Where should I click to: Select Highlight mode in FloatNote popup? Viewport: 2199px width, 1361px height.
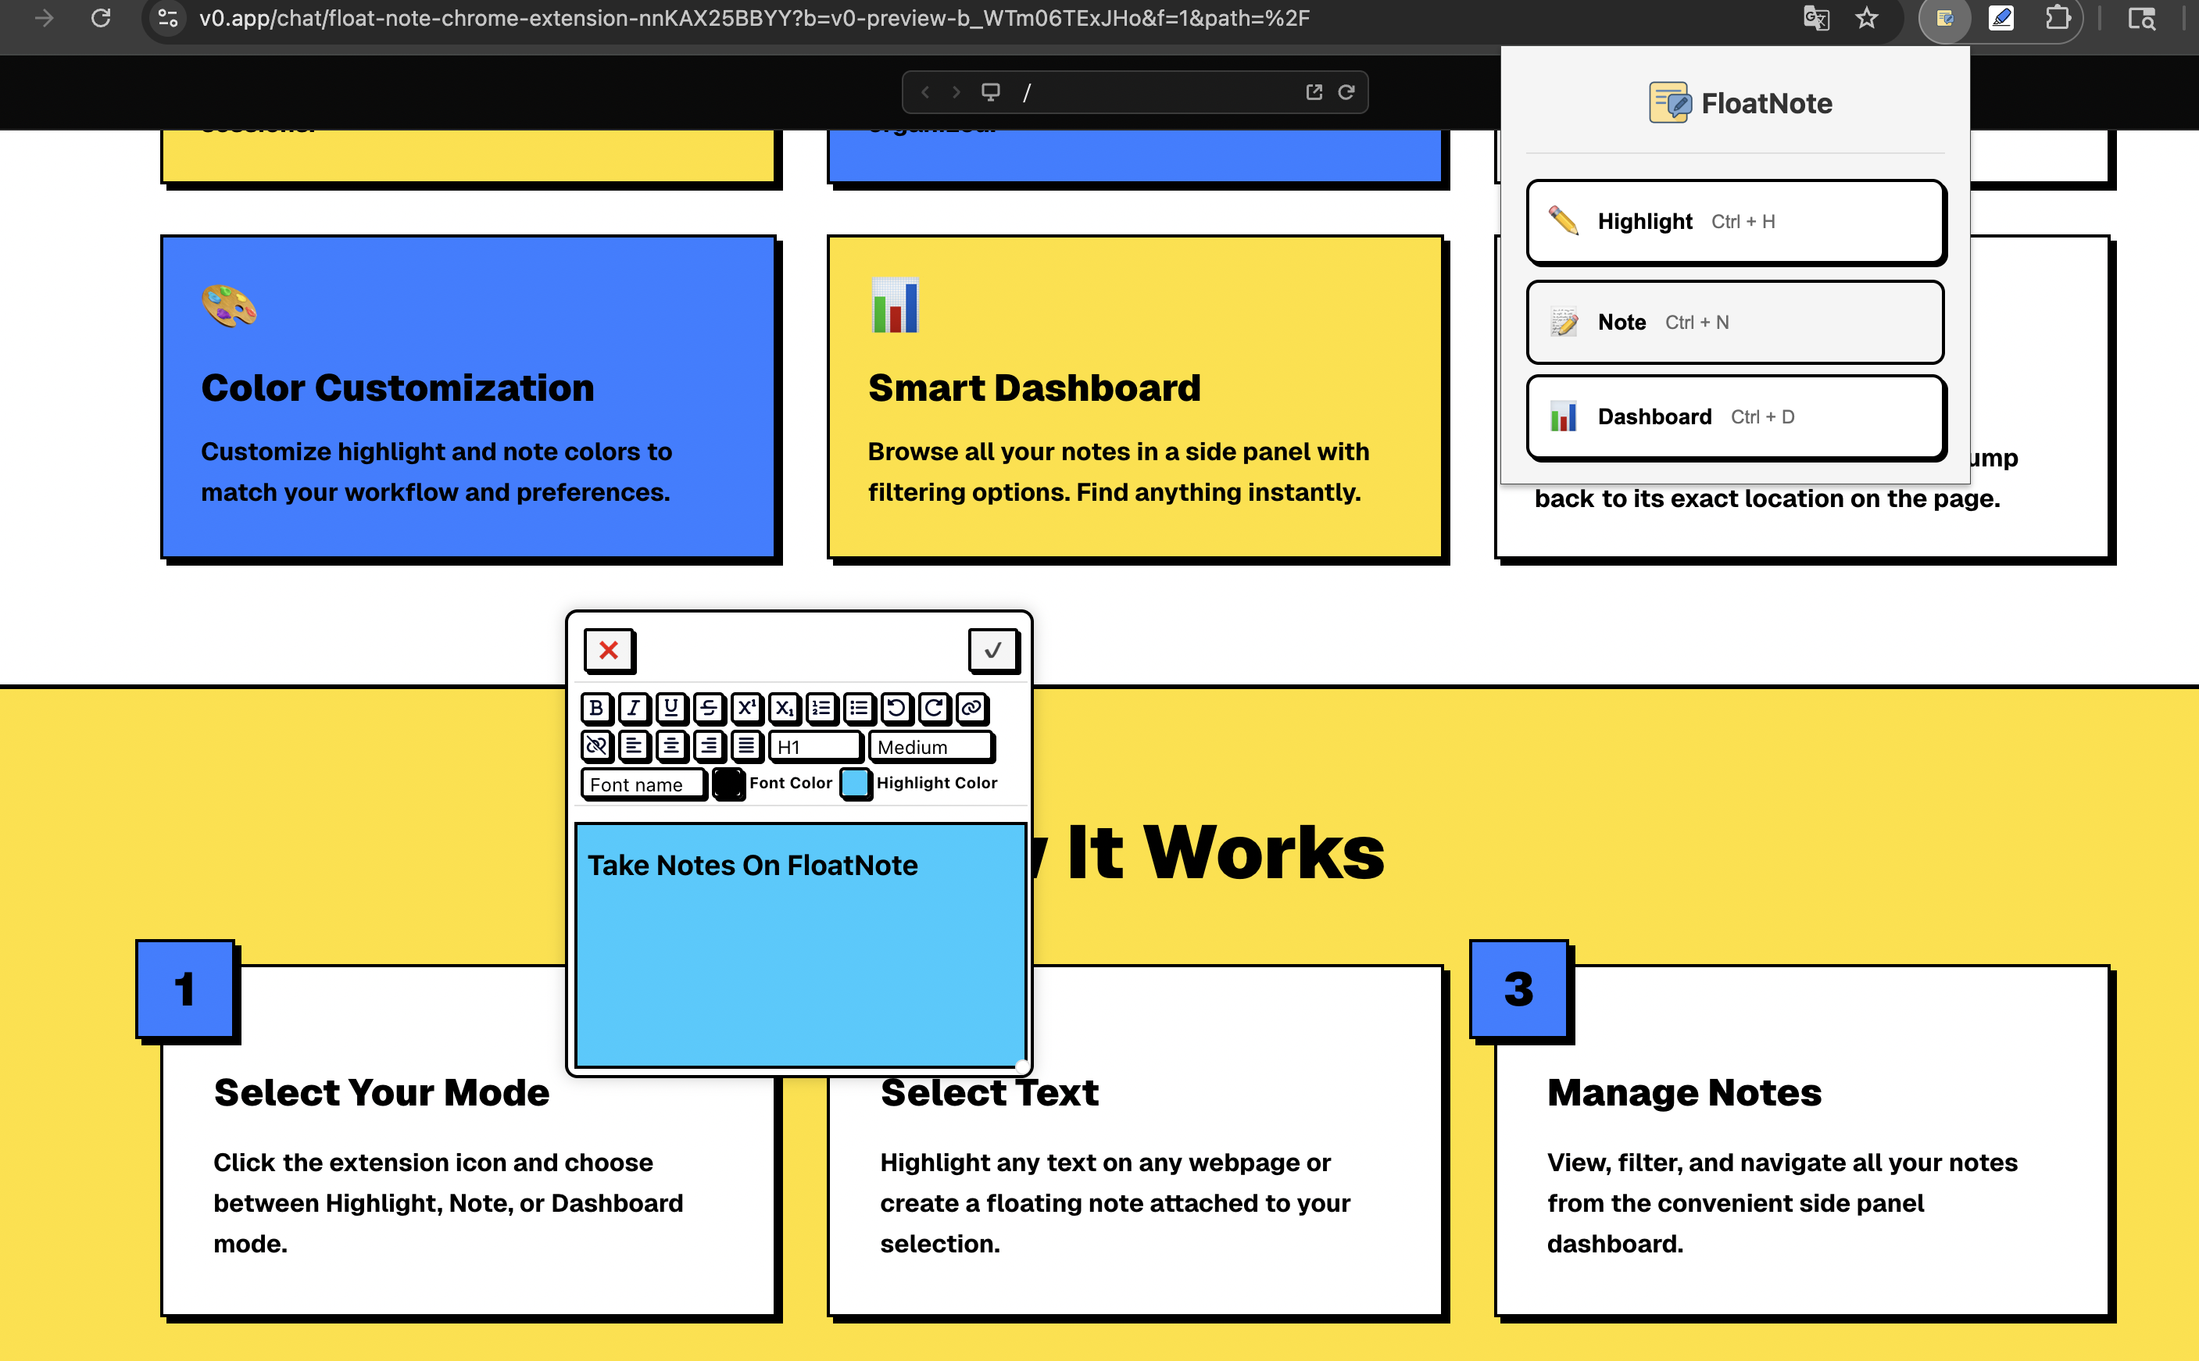pyautogui.click(x=1735, y=221)
